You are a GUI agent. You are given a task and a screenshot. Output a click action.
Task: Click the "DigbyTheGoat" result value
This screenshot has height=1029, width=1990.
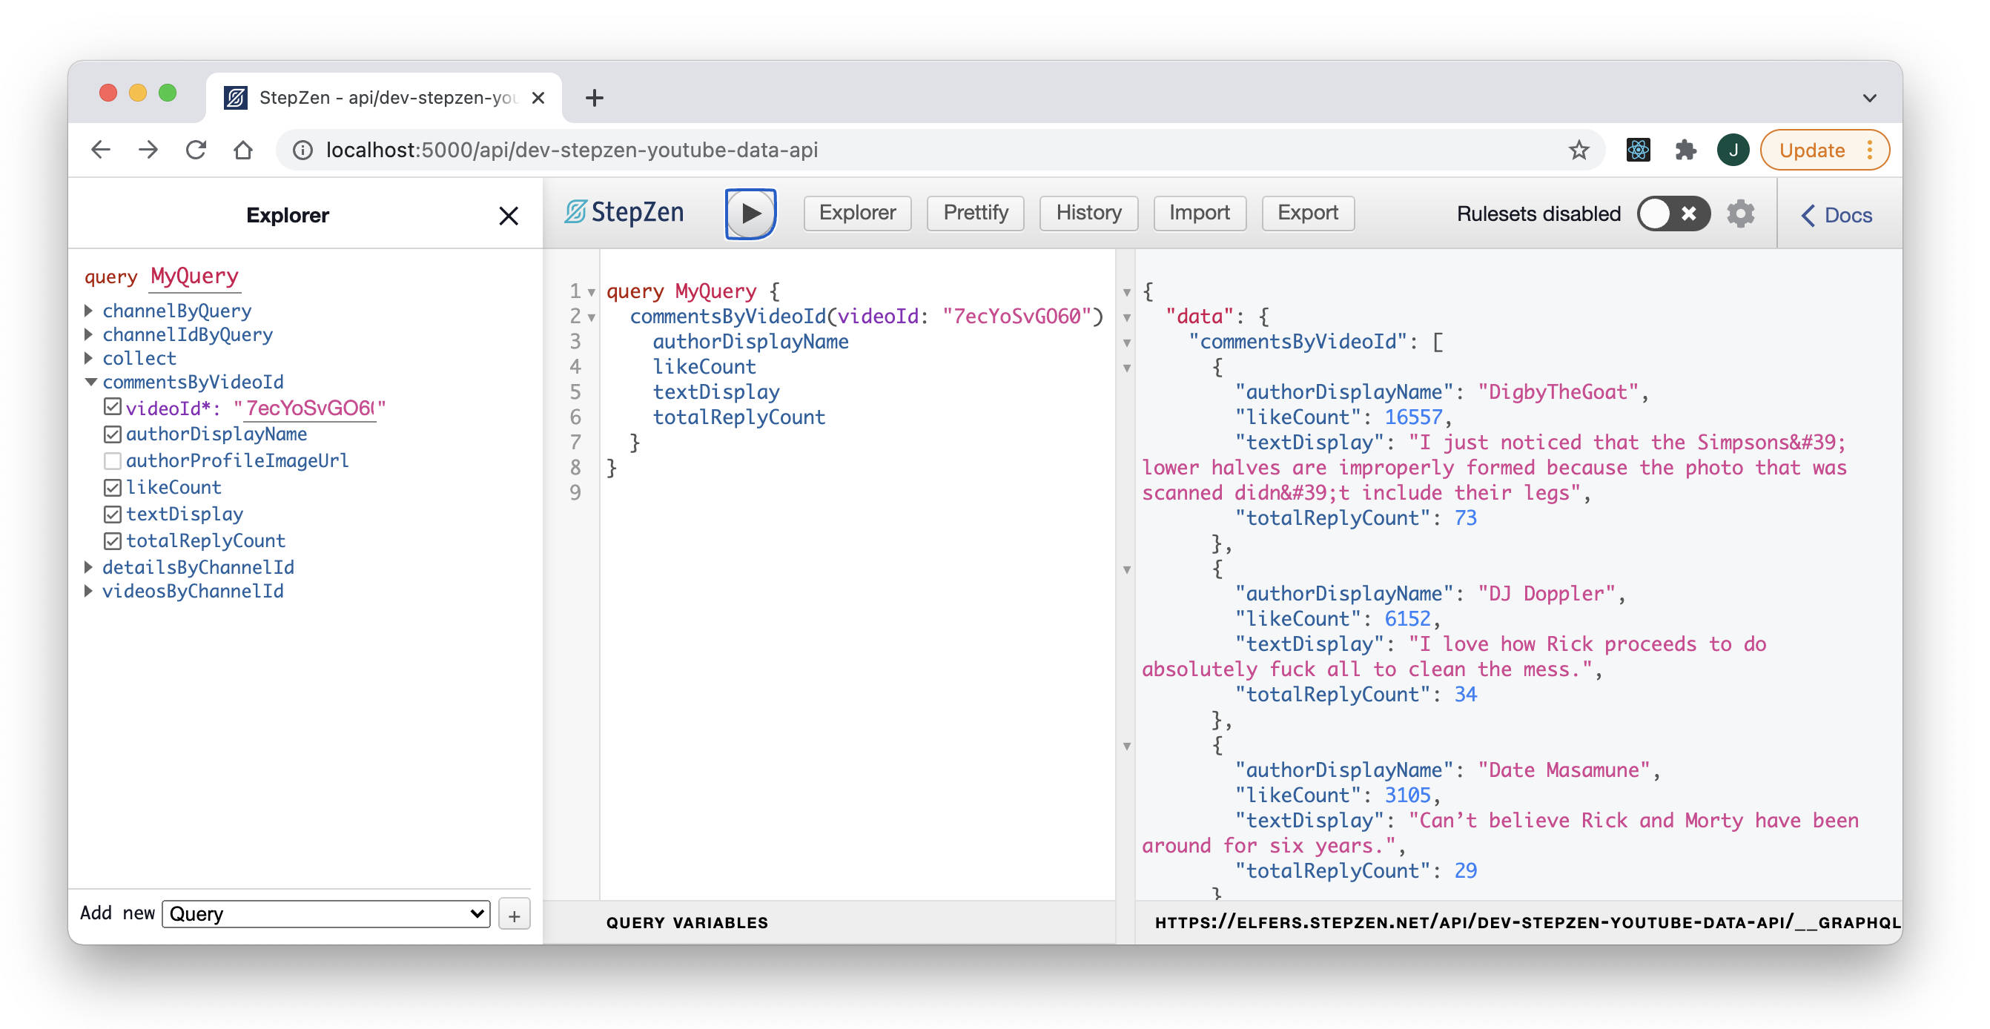pos(1558,391)
